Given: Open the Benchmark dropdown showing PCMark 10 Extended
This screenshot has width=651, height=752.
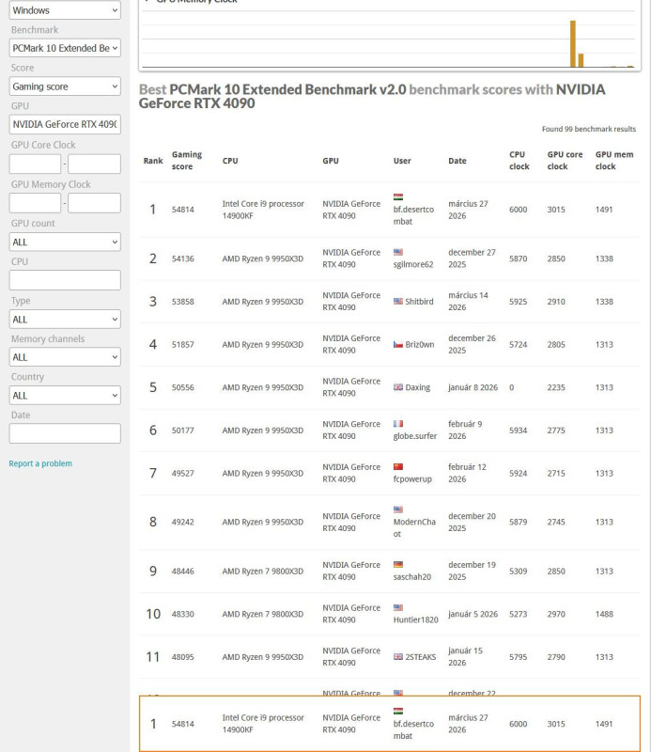Looking at the screenshot, I should 65,48.
